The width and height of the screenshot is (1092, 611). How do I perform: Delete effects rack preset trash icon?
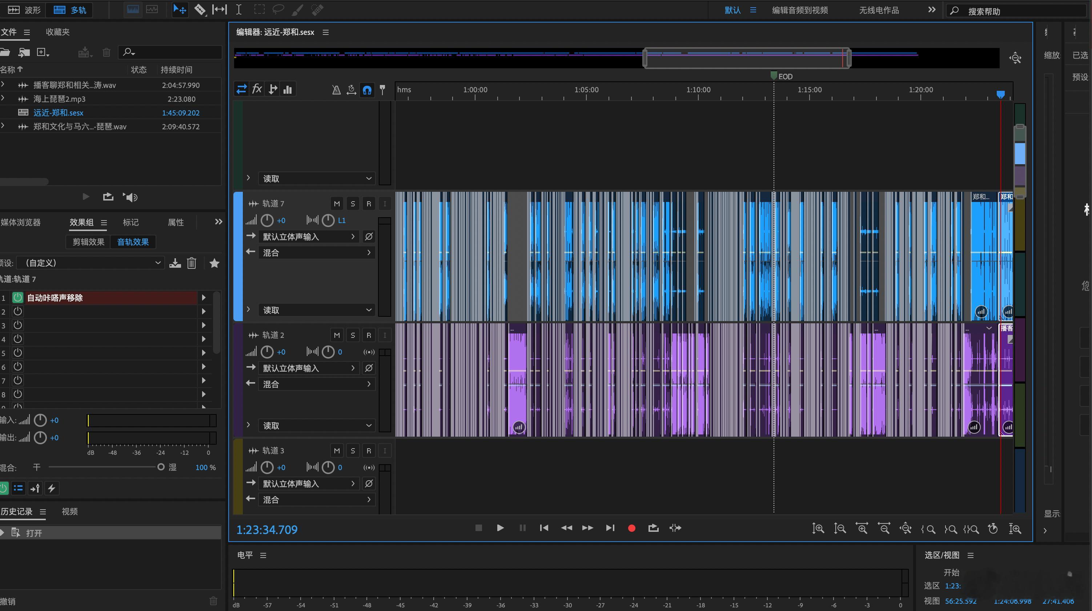pos(192,263)
